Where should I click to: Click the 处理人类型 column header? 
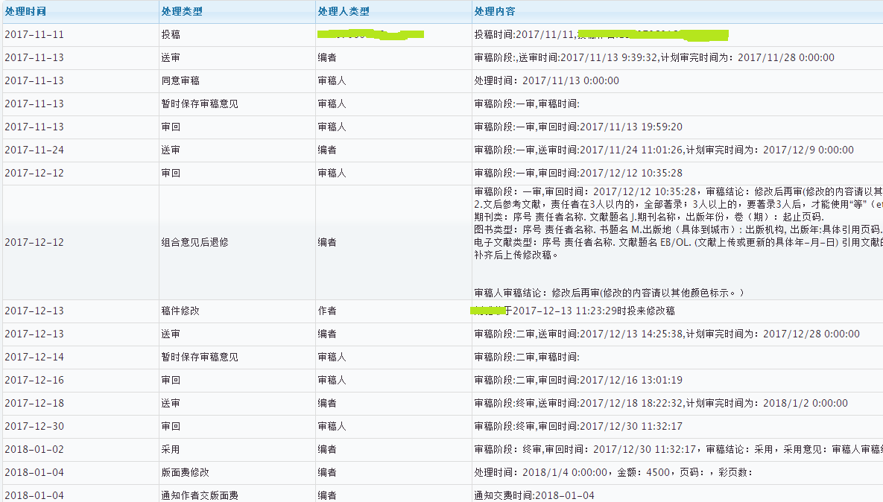pyautogui.click(x=344, y=11)
